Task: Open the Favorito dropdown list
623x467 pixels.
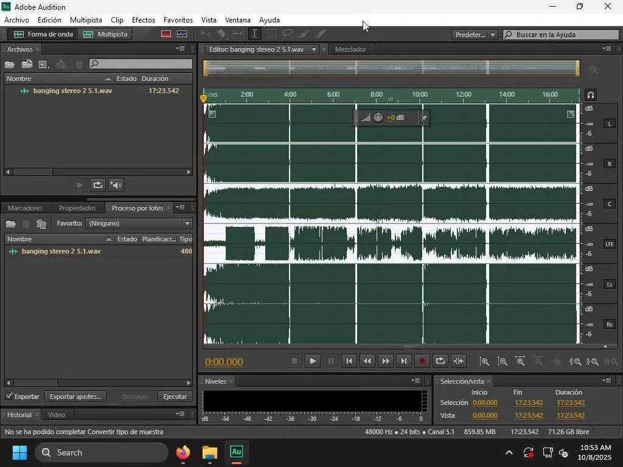Action: tap(139, 224)
